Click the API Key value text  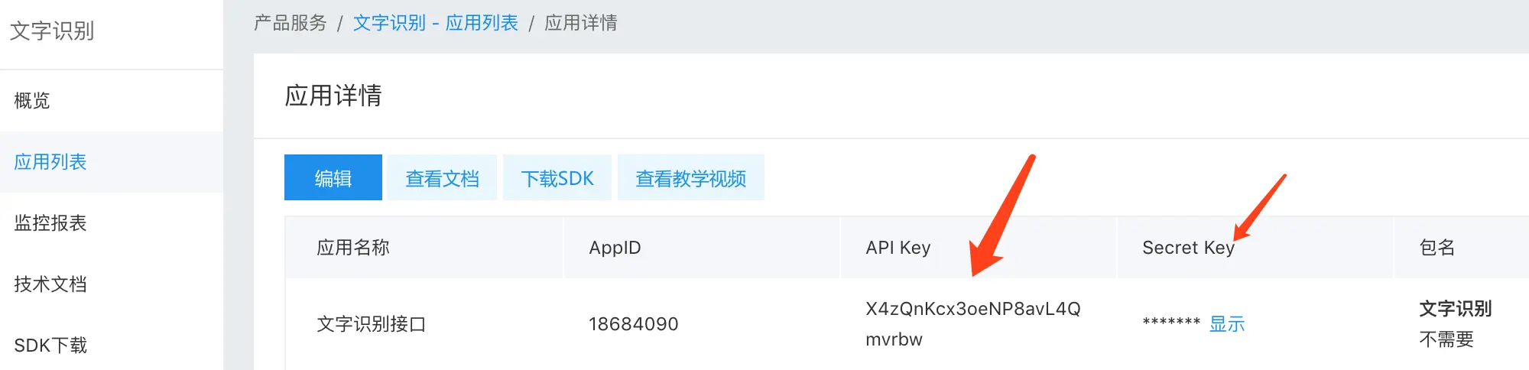pos(972,310)
